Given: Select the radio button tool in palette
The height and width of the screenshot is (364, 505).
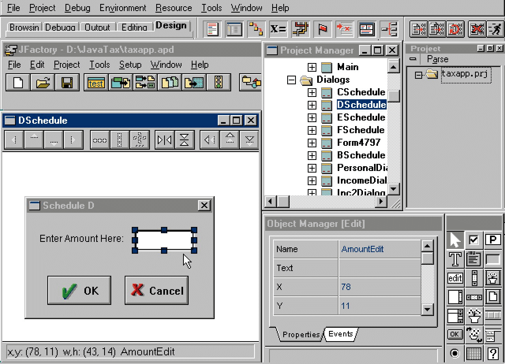Looking at the screenshot, I should [x=455, y=353].
